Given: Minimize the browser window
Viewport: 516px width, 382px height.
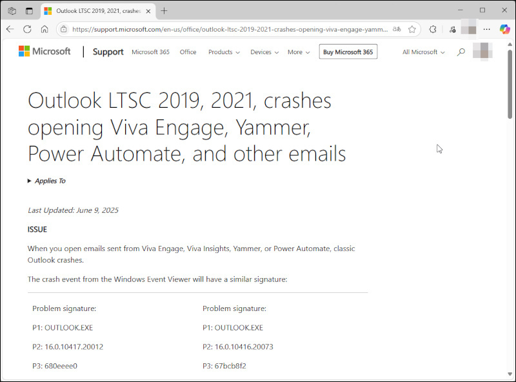Looking at the screenshot, I should point(461,10).
